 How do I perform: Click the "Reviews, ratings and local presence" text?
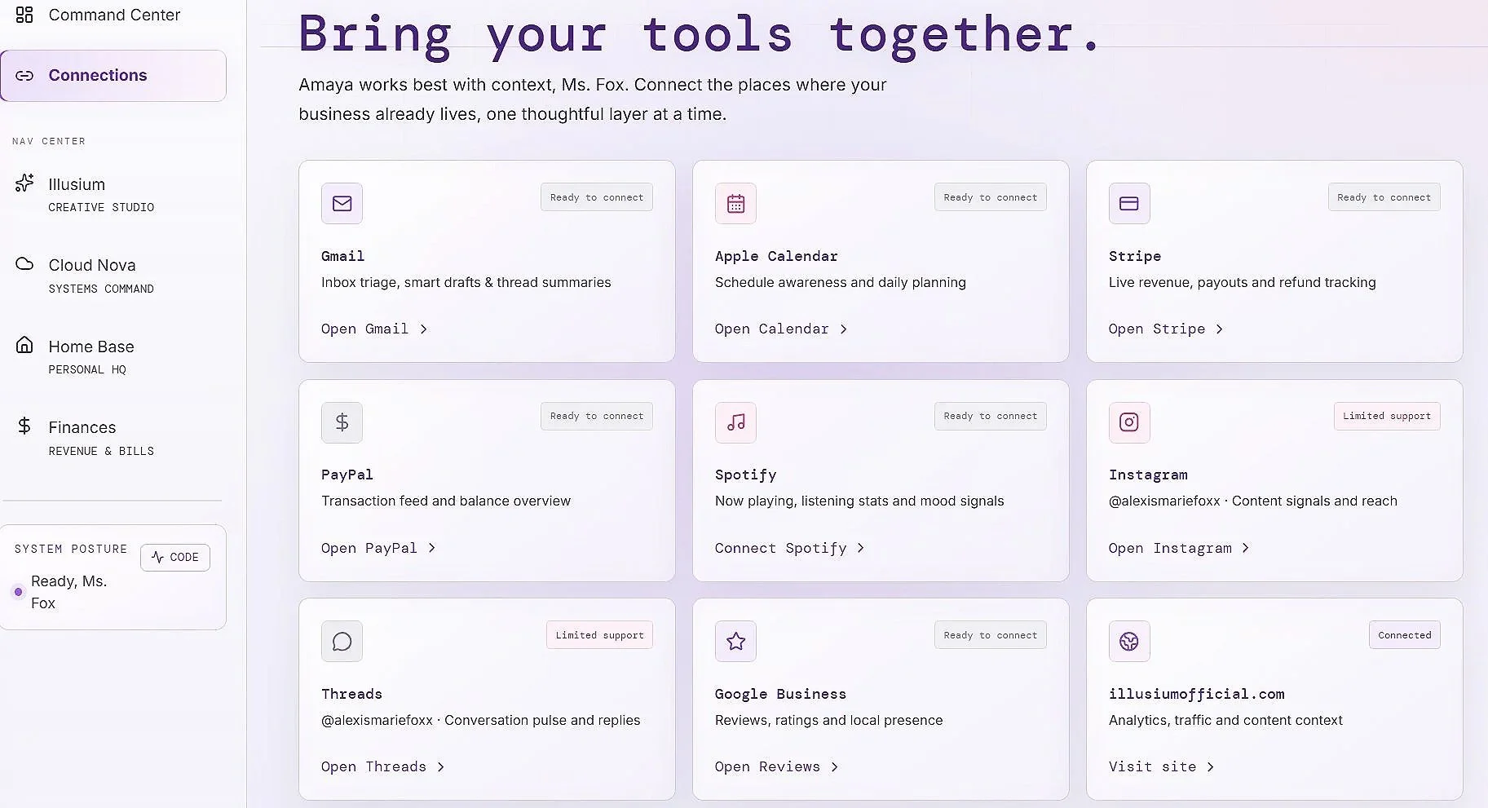(x=829, y=720)
